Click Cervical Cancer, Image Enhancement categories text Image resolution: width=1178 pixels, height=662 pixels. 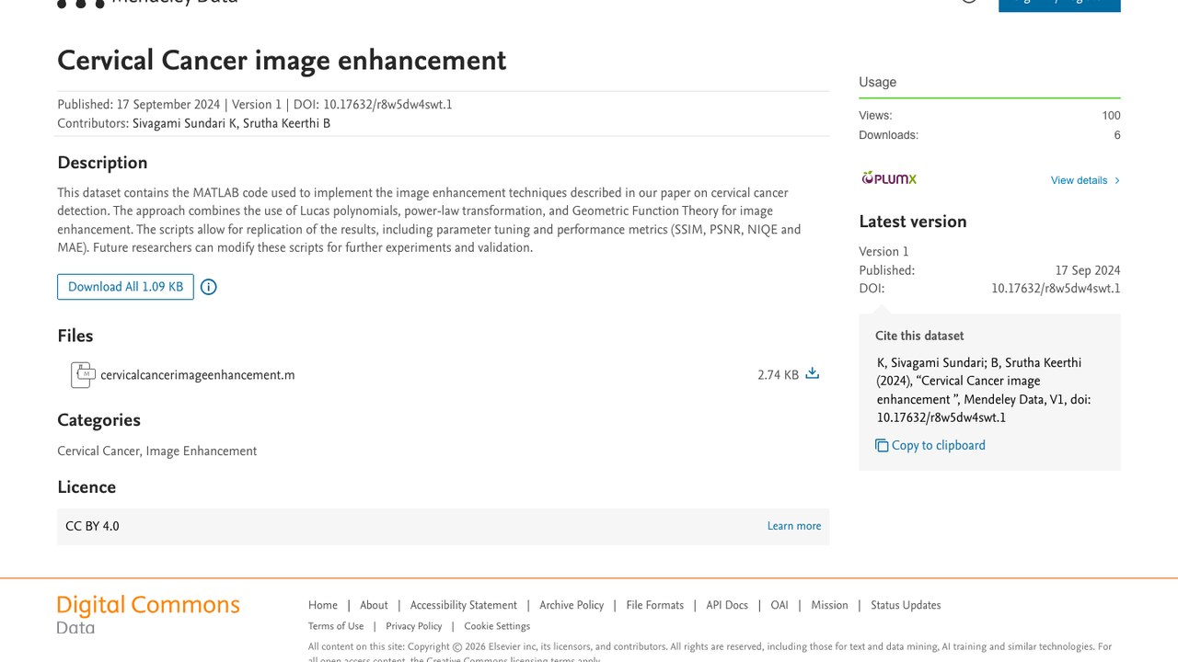coord(156,451)
